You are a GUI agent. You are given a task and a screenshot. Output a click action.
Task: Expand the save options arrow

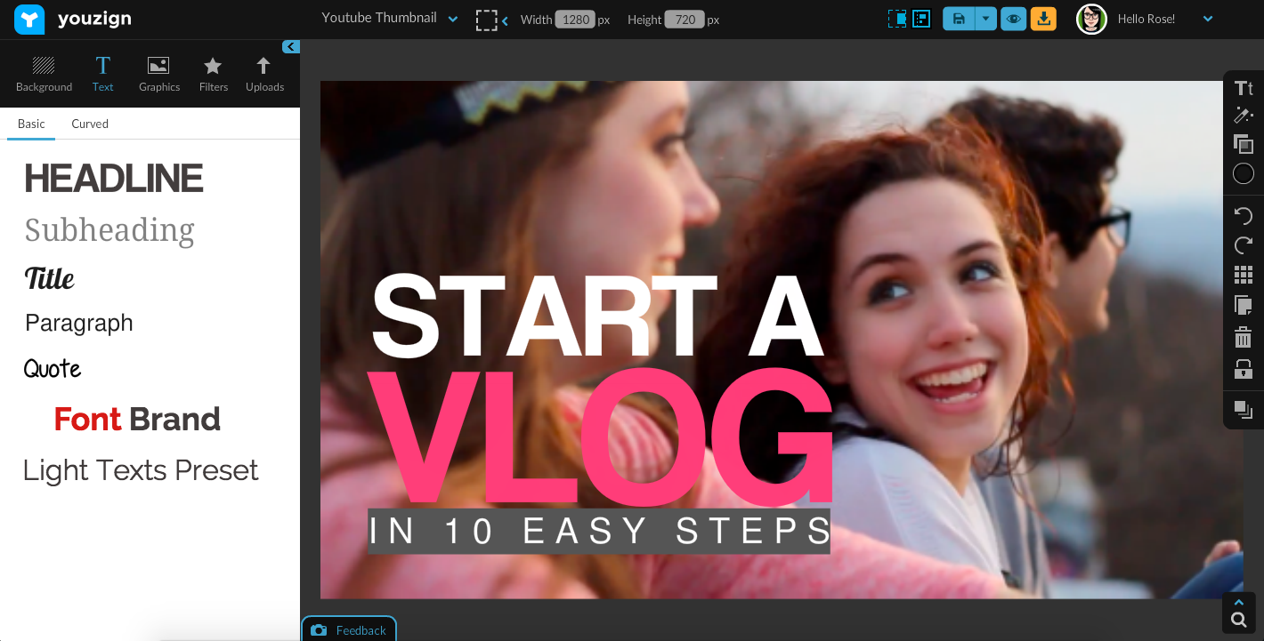click(985, 19)
